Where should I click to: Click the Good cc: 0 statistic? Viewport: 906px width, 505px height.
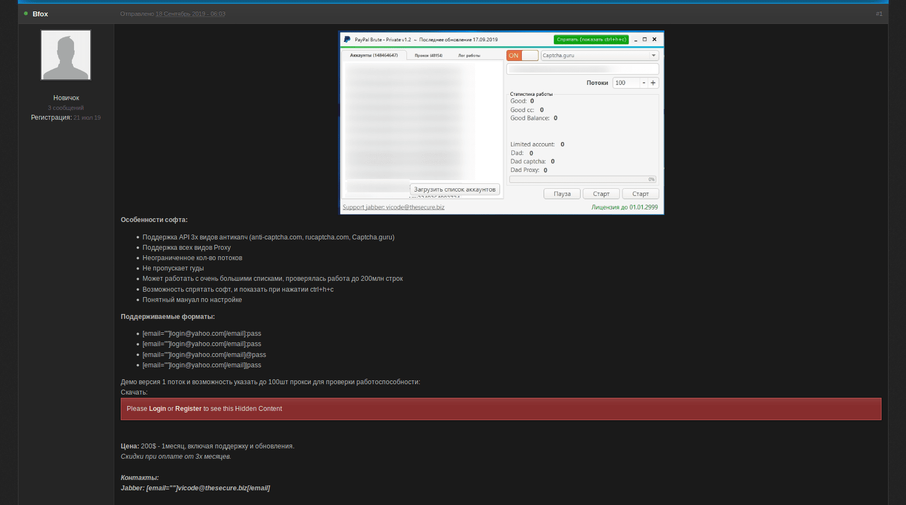coord(527,110)
